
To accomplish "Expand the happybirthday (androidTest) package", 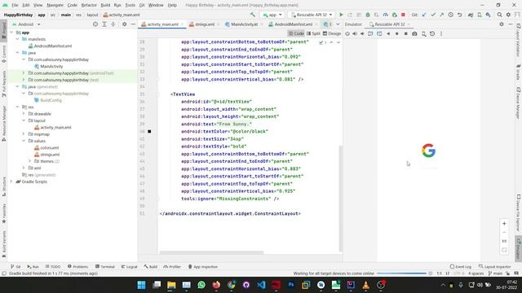I will click(x=24, y=73).
